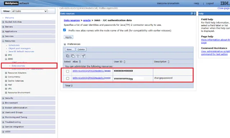Open Data sources under JDBC

click(18, 66)
